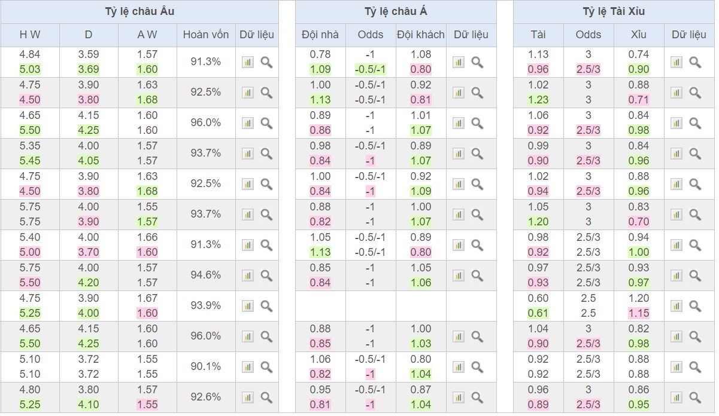
Task: Click magnifier in Tài Xỉu row with 2.5 odds
Action: 695,306
